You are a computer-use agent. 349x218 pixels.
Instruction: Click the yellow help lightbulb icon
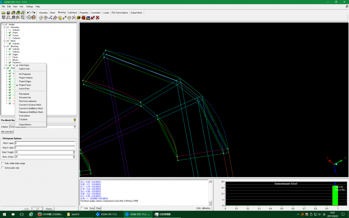(x=74, y=120)
